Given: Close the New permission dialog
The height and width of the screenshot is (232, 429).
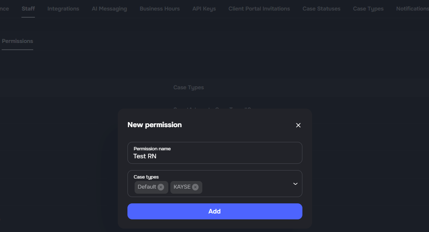Looking at the screenshot, I should pos(298,125).
